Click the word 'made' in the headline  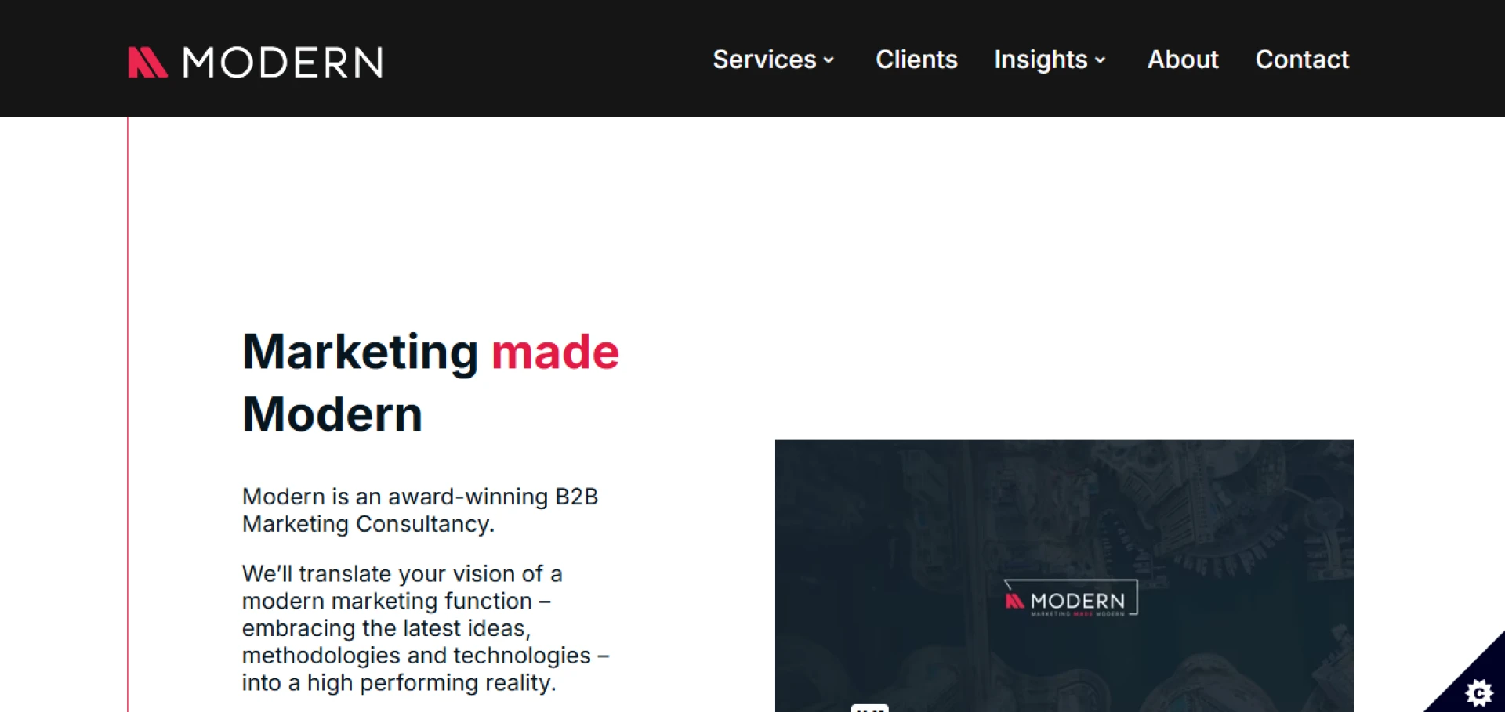pos(555,352)
